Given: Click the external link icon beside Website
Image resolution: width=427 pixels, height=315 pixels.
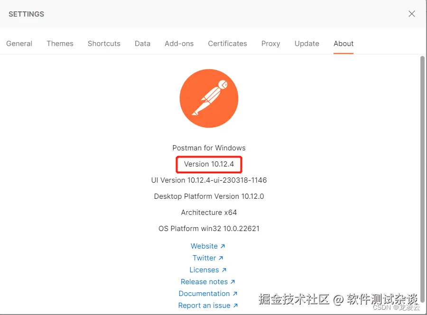Looking at the screenshot, I should pyautogui.click(x=223, y=246).
